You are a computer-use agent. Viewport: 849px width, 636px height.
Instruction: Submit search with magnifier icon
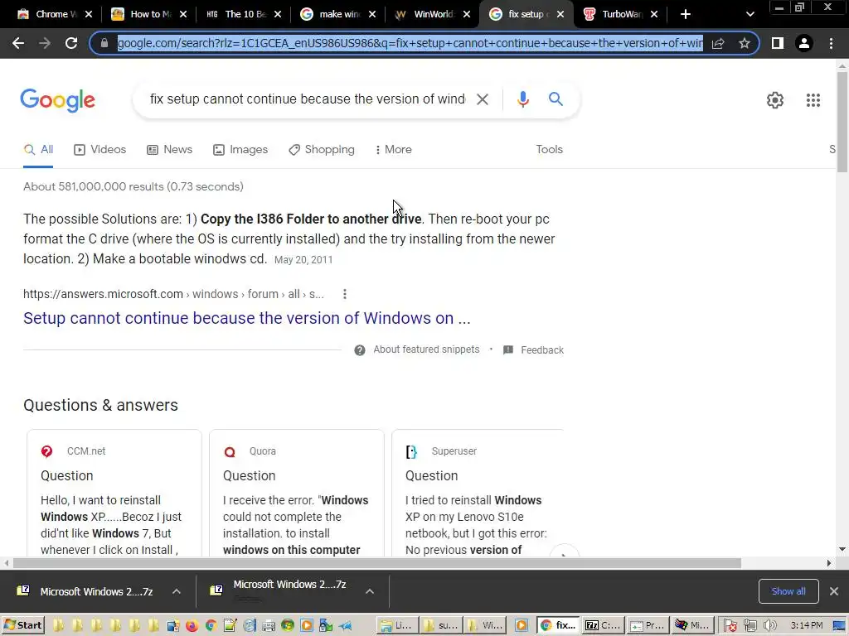555,99
